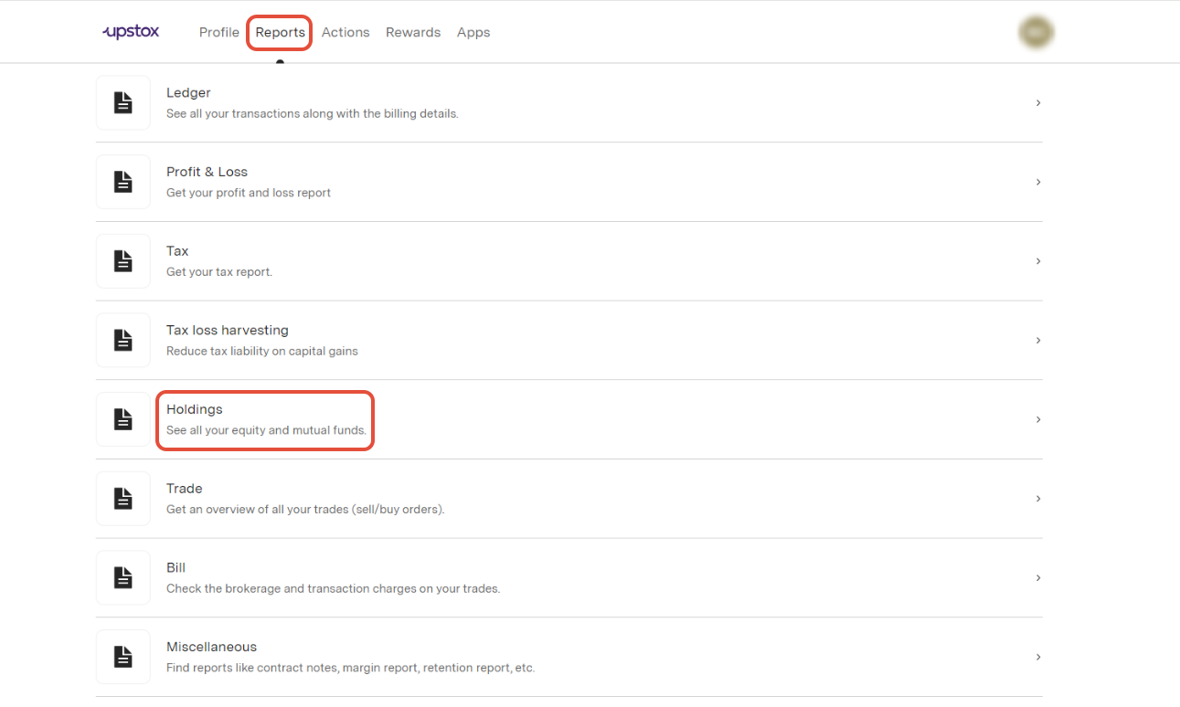Viewport: 1180px width, 707px height.
Task: Click the Upstox logo
Action: pyautogui.click(x=131, y=32)
